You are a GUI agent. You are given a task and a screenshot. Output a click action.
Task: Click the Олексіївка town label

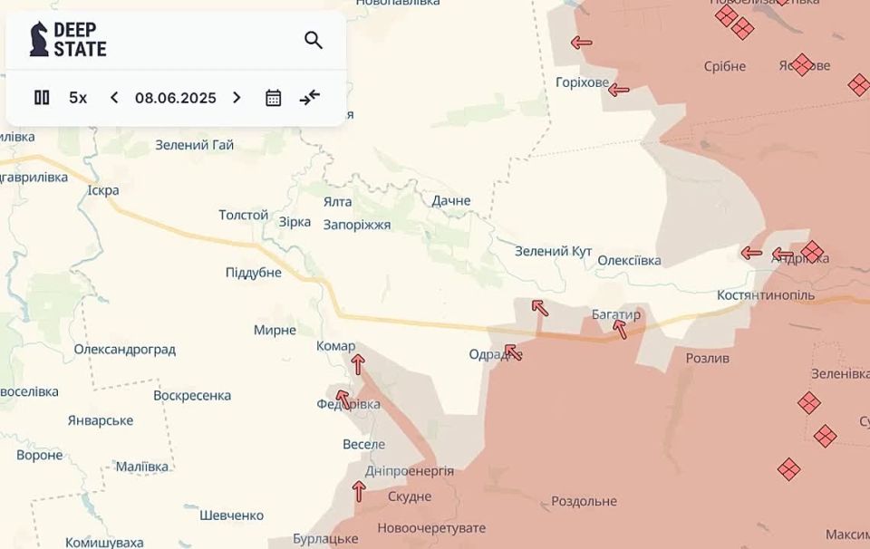(629, 261)
